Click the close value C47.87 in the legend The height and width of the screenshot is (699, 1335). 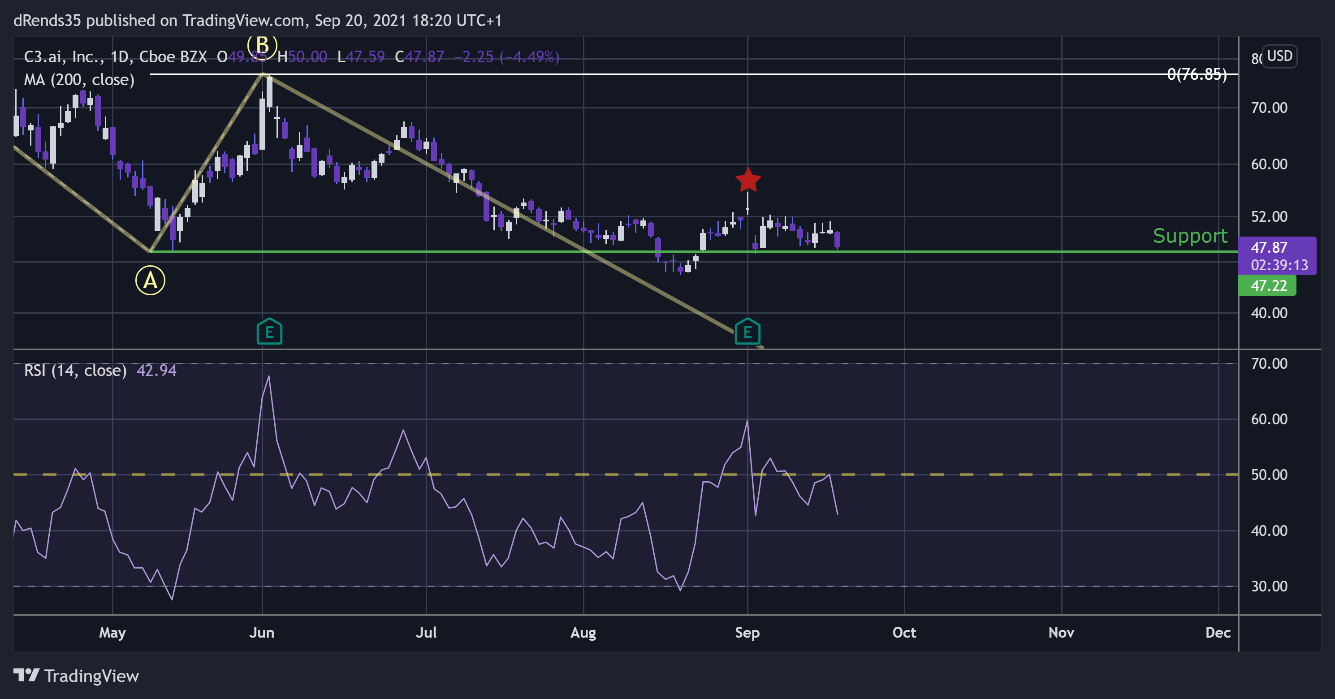[420, 56]
